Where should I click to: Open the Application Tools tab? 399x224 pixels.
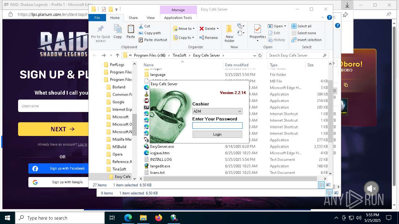[178, 18]
